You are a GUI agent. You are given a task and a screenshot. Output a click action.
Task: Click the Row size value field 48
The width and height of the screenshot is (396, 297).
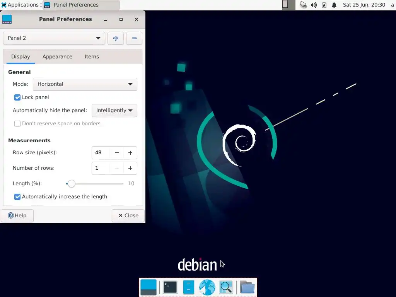pyautogui.click(x=101, y=153)
